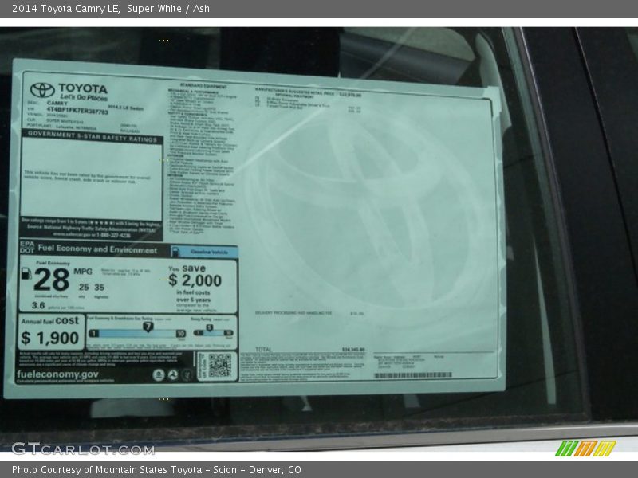Click the fueleconomy.gov web address
Screen dimensions: 638x478
(x=58, y=374)
